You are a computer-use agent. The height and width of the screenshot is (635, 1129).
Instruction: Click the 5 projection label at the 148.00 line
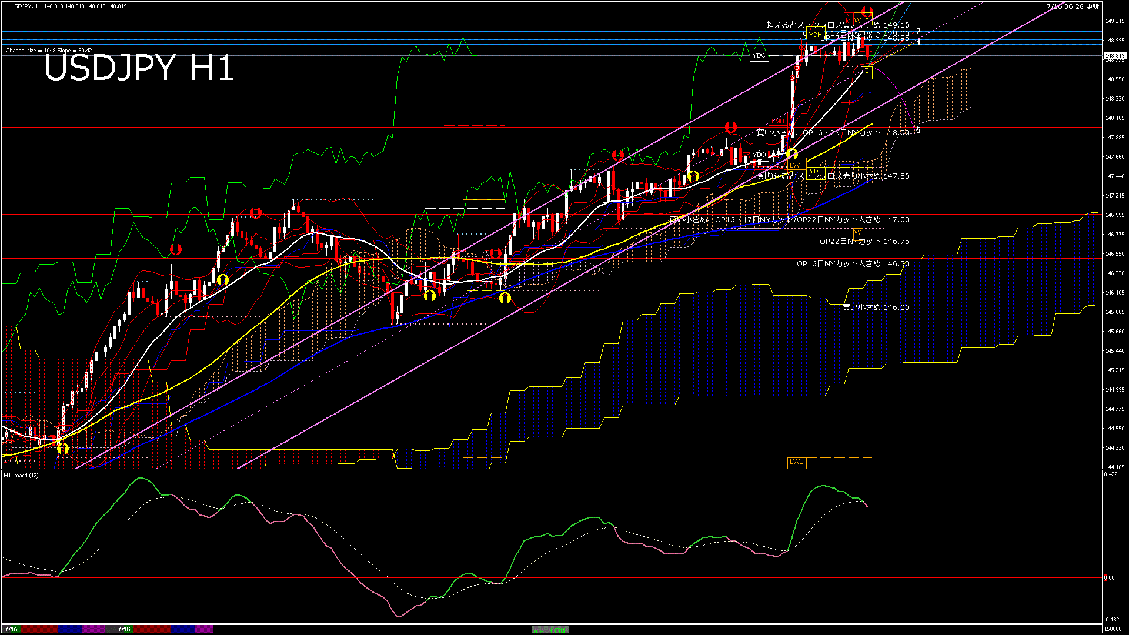918,131
